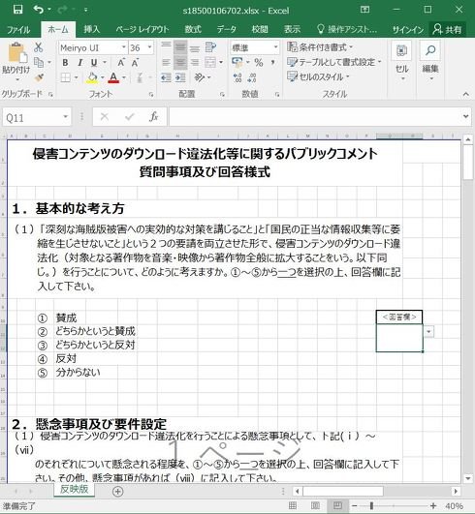475x514 pixels.
Task: Toggle Bold formatting
Action: [65, 62]
